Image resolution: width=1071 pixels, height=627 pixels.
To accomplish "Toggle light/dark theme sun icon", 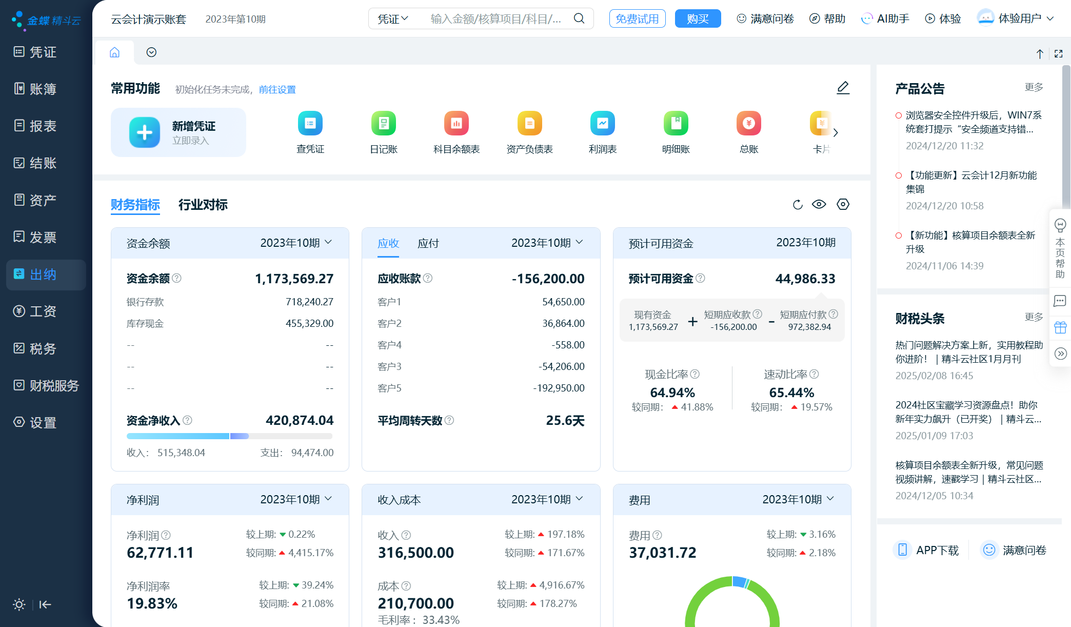I will pos(19,604).
